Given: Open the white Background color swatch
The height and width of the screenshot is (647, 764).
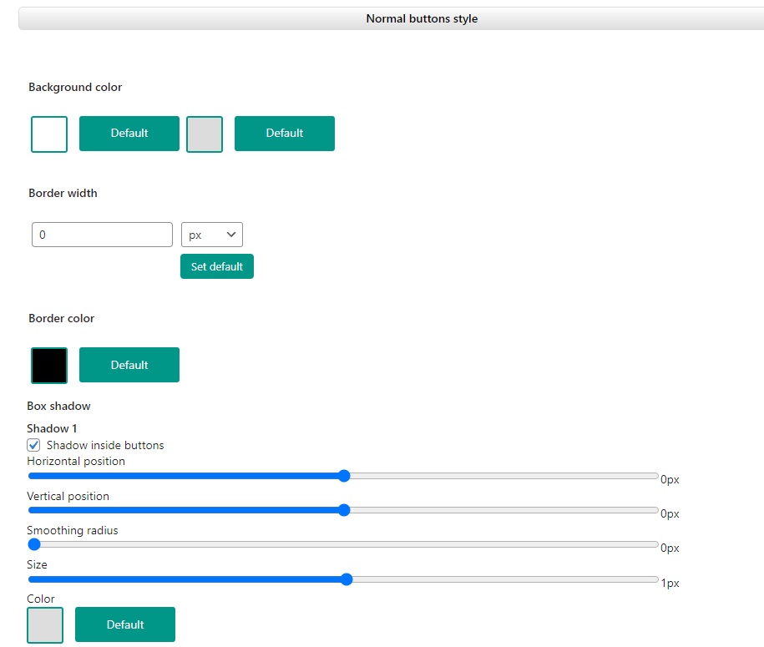Looking at the screenshot, I should click(x=49, y=134).
